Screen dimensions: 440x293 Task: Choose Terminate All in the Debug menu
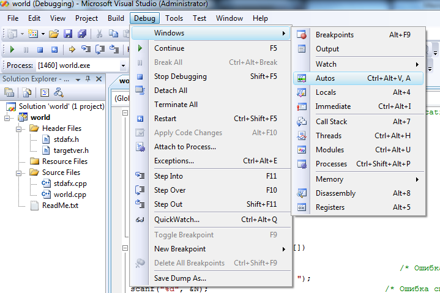coord(211,105)
